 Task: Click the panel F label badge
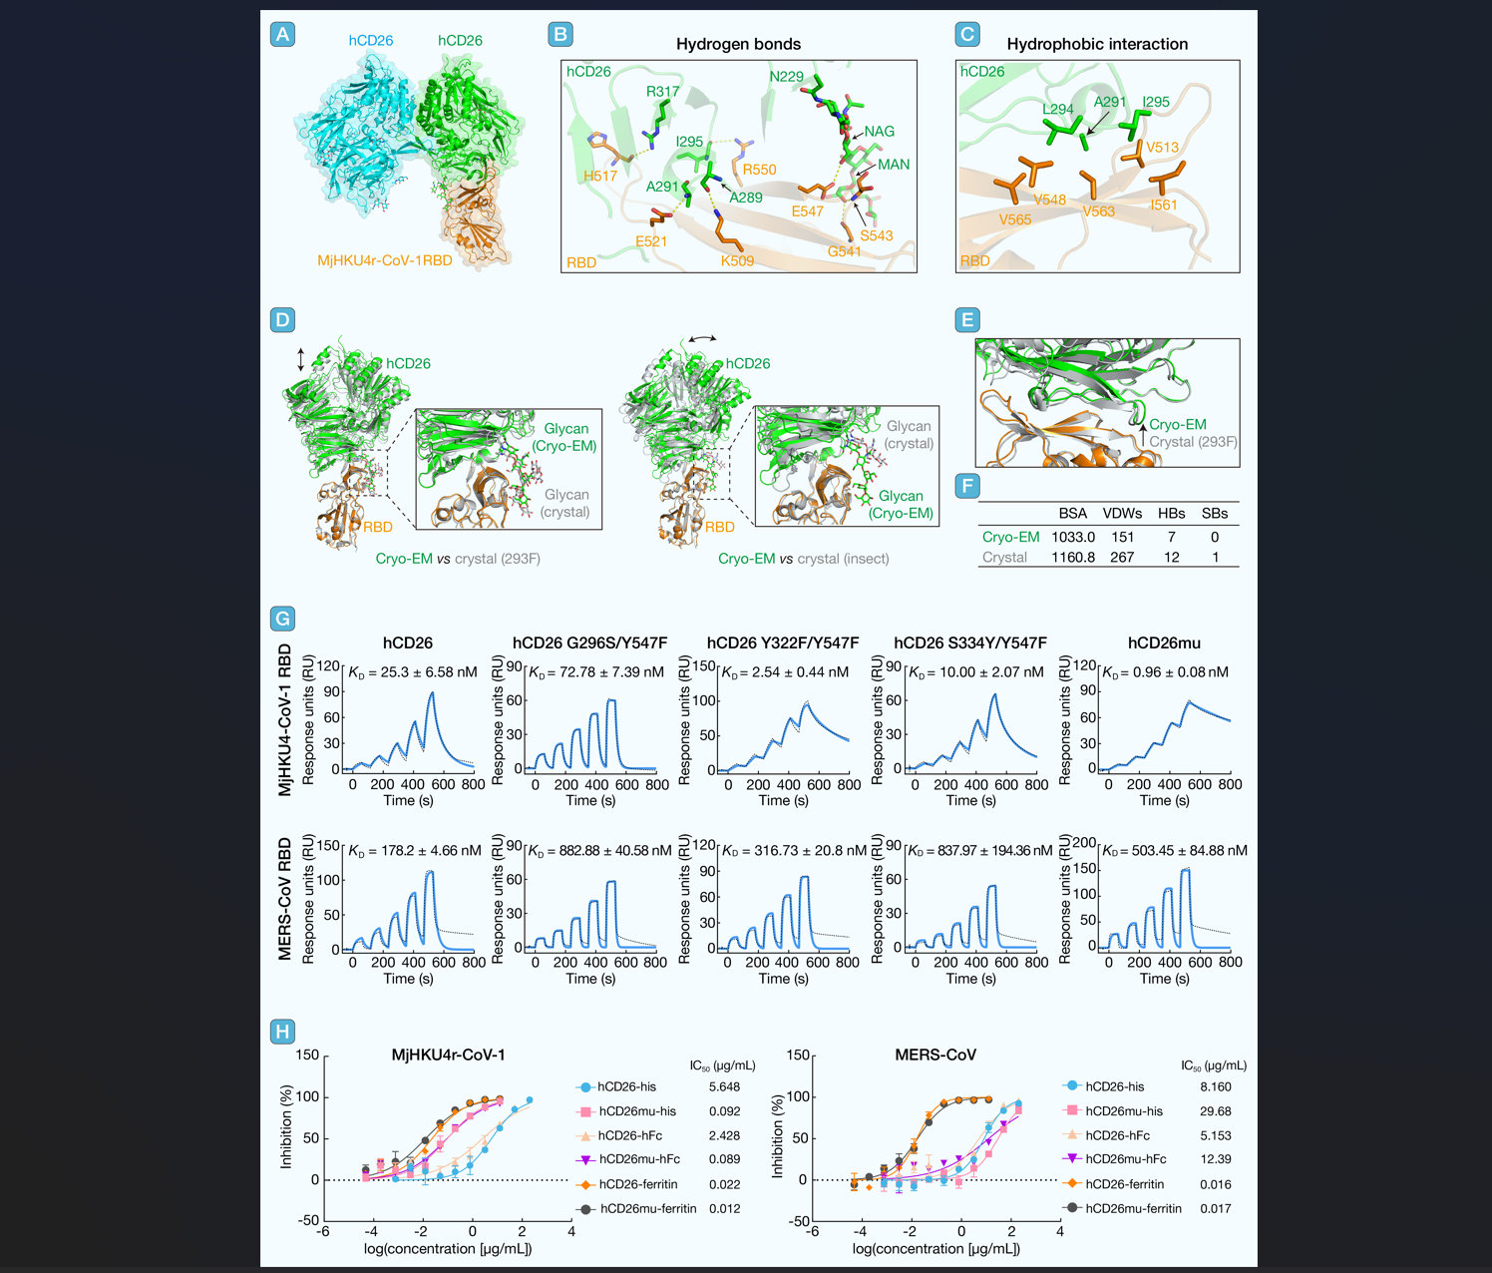pos(966,486)
